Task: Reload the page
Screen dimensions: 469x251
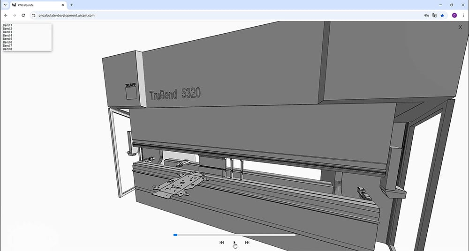Action: coord(23,15)
